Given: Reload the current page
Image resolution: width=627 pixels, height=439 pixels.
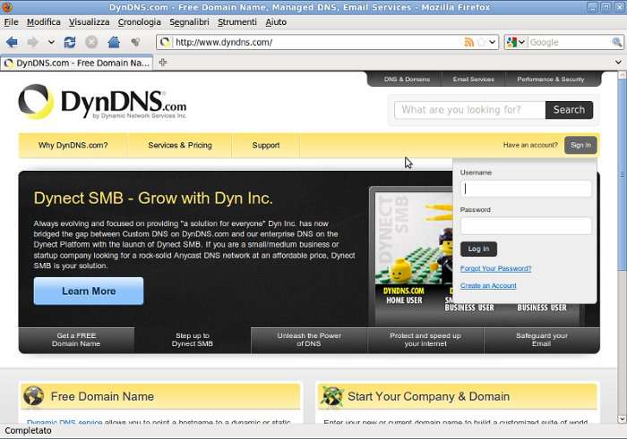Looking at the screenshot, I should 70,42.
